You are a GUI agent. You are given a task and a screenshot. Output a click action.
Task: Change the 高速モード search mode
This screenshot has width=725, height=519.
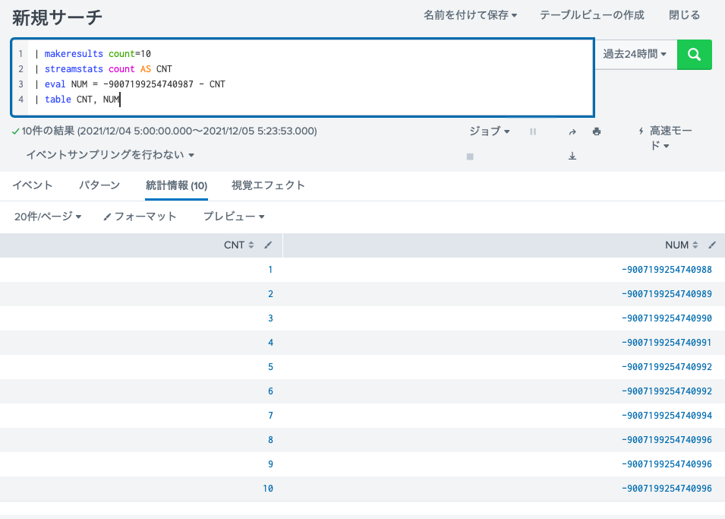667,138
